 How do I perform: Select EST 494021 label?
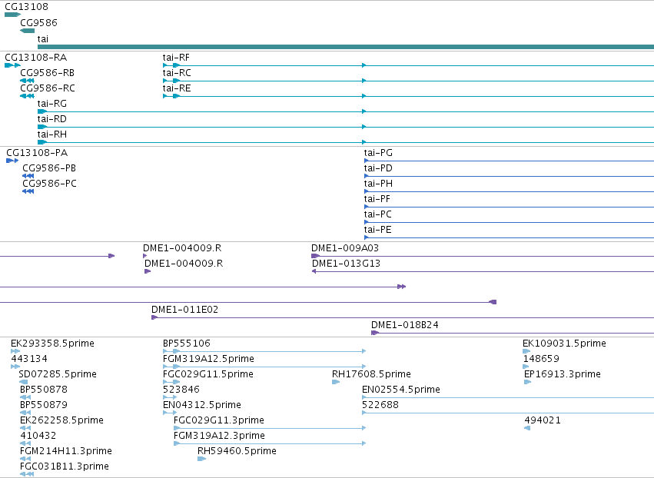pos(543,420)
